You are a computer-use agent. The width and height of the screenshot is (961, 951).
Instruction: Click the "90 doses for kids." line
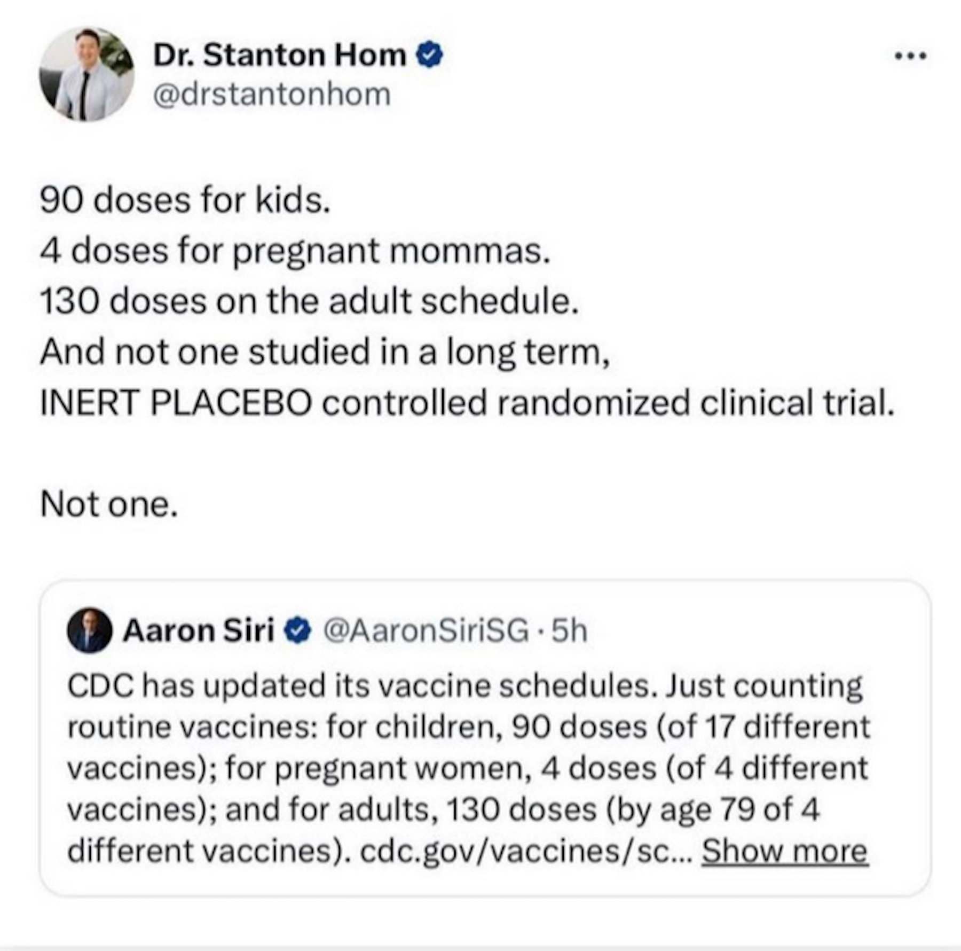[185, 200]
